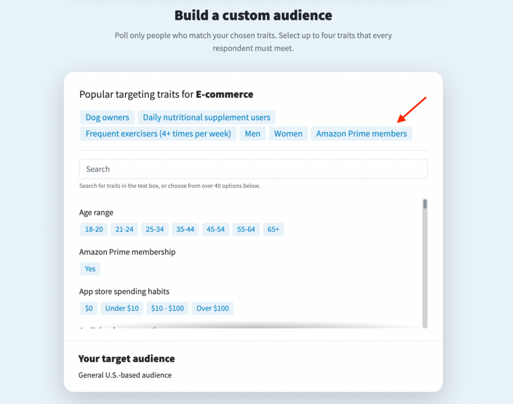Add Amazon Prime members trait
This screenshot has width=513, height=404.
pos(361,134)
